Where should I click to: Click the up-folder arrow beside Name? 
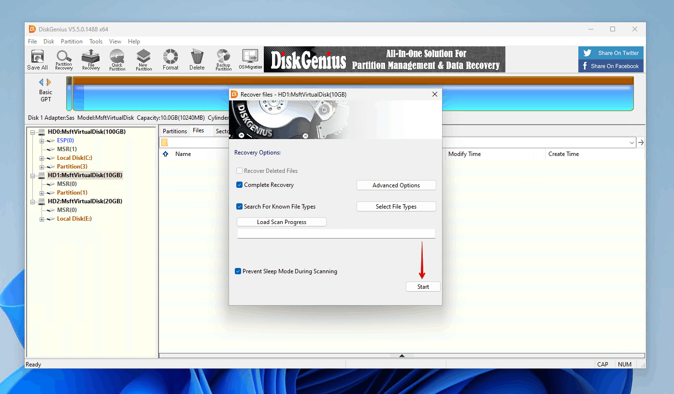pos(166,154)
